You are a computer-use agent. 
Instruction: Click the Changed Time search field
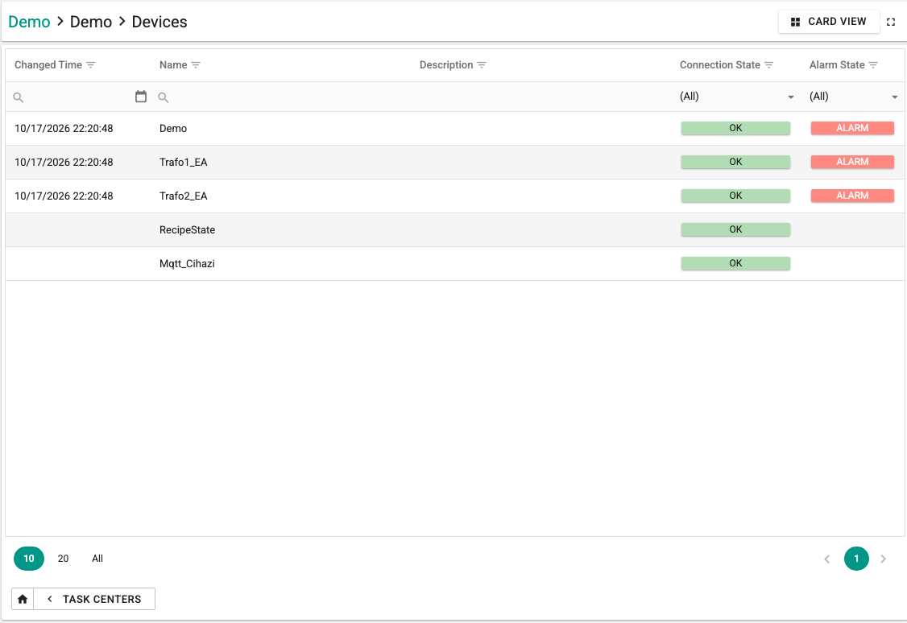click(77, 97)
